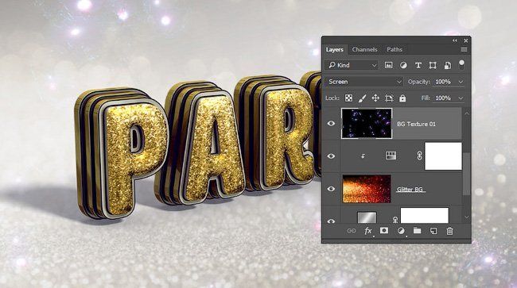Delete layer trash icon
This screenshot has width=517, height=288.
coord(449,231)
